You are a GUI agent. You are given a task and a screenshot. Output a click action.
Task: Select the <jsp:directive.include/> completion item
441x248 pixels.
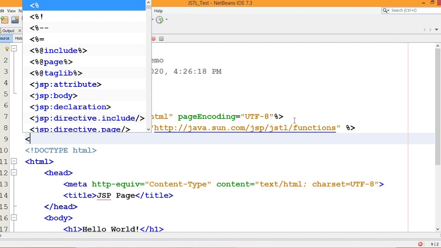point(84,118)
